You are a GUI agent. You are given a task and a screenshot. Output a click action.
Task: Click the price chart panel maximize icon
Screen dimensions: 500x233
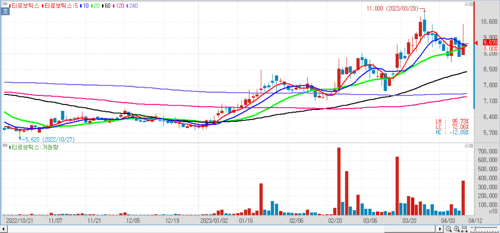(466, 4)
